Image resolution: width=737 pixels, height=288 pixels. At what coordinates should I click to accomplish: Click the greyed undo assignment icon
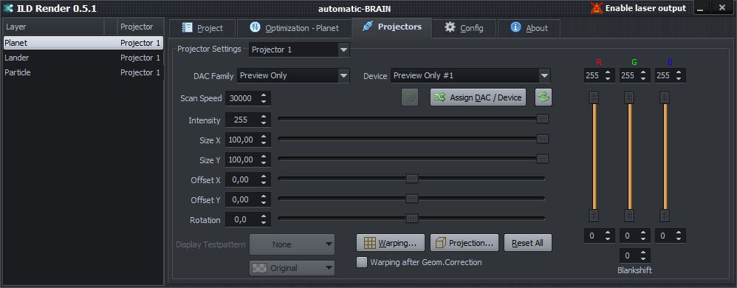pyautogui.click(x=410, y=97)
